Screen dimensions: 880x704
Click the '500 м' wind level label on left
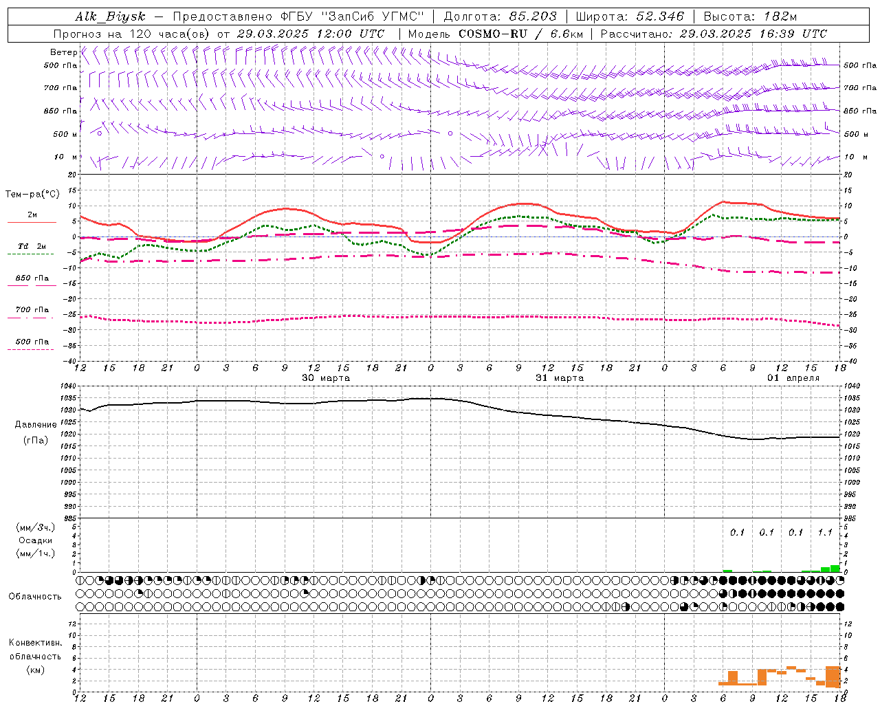coord(65,134)
